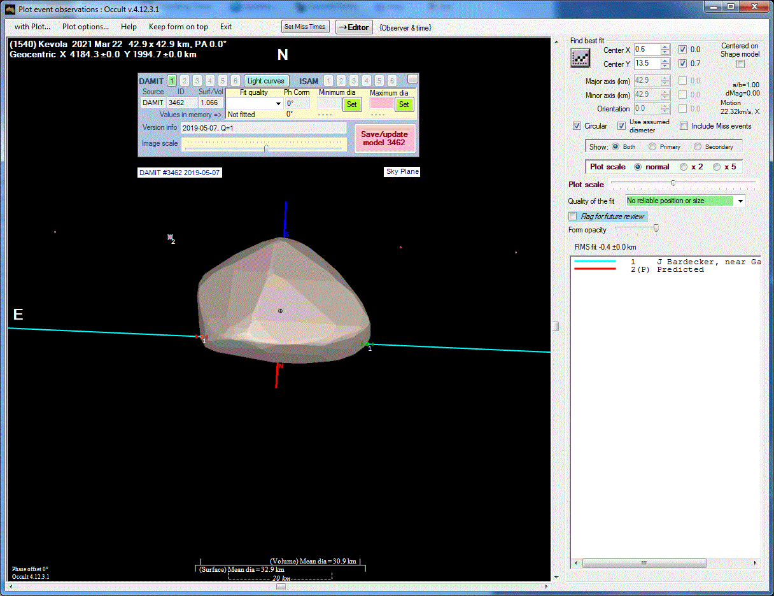Increase the Center X value with up arrow
The image size is (774, 596).
click(665, 47)
